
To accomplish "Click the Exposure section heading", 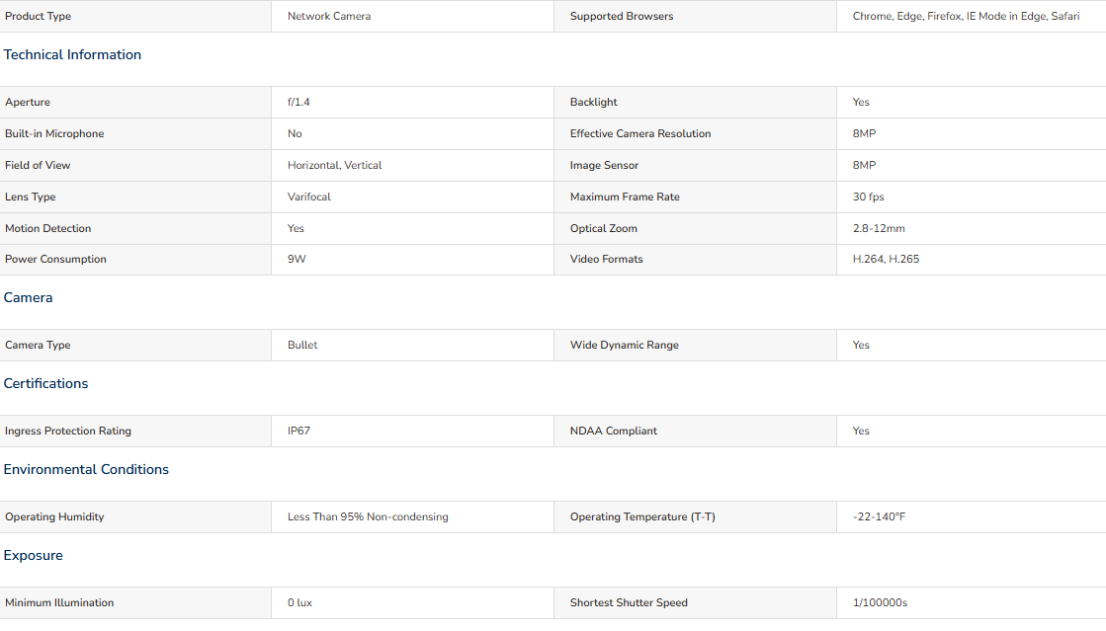I will coord(34,556).
